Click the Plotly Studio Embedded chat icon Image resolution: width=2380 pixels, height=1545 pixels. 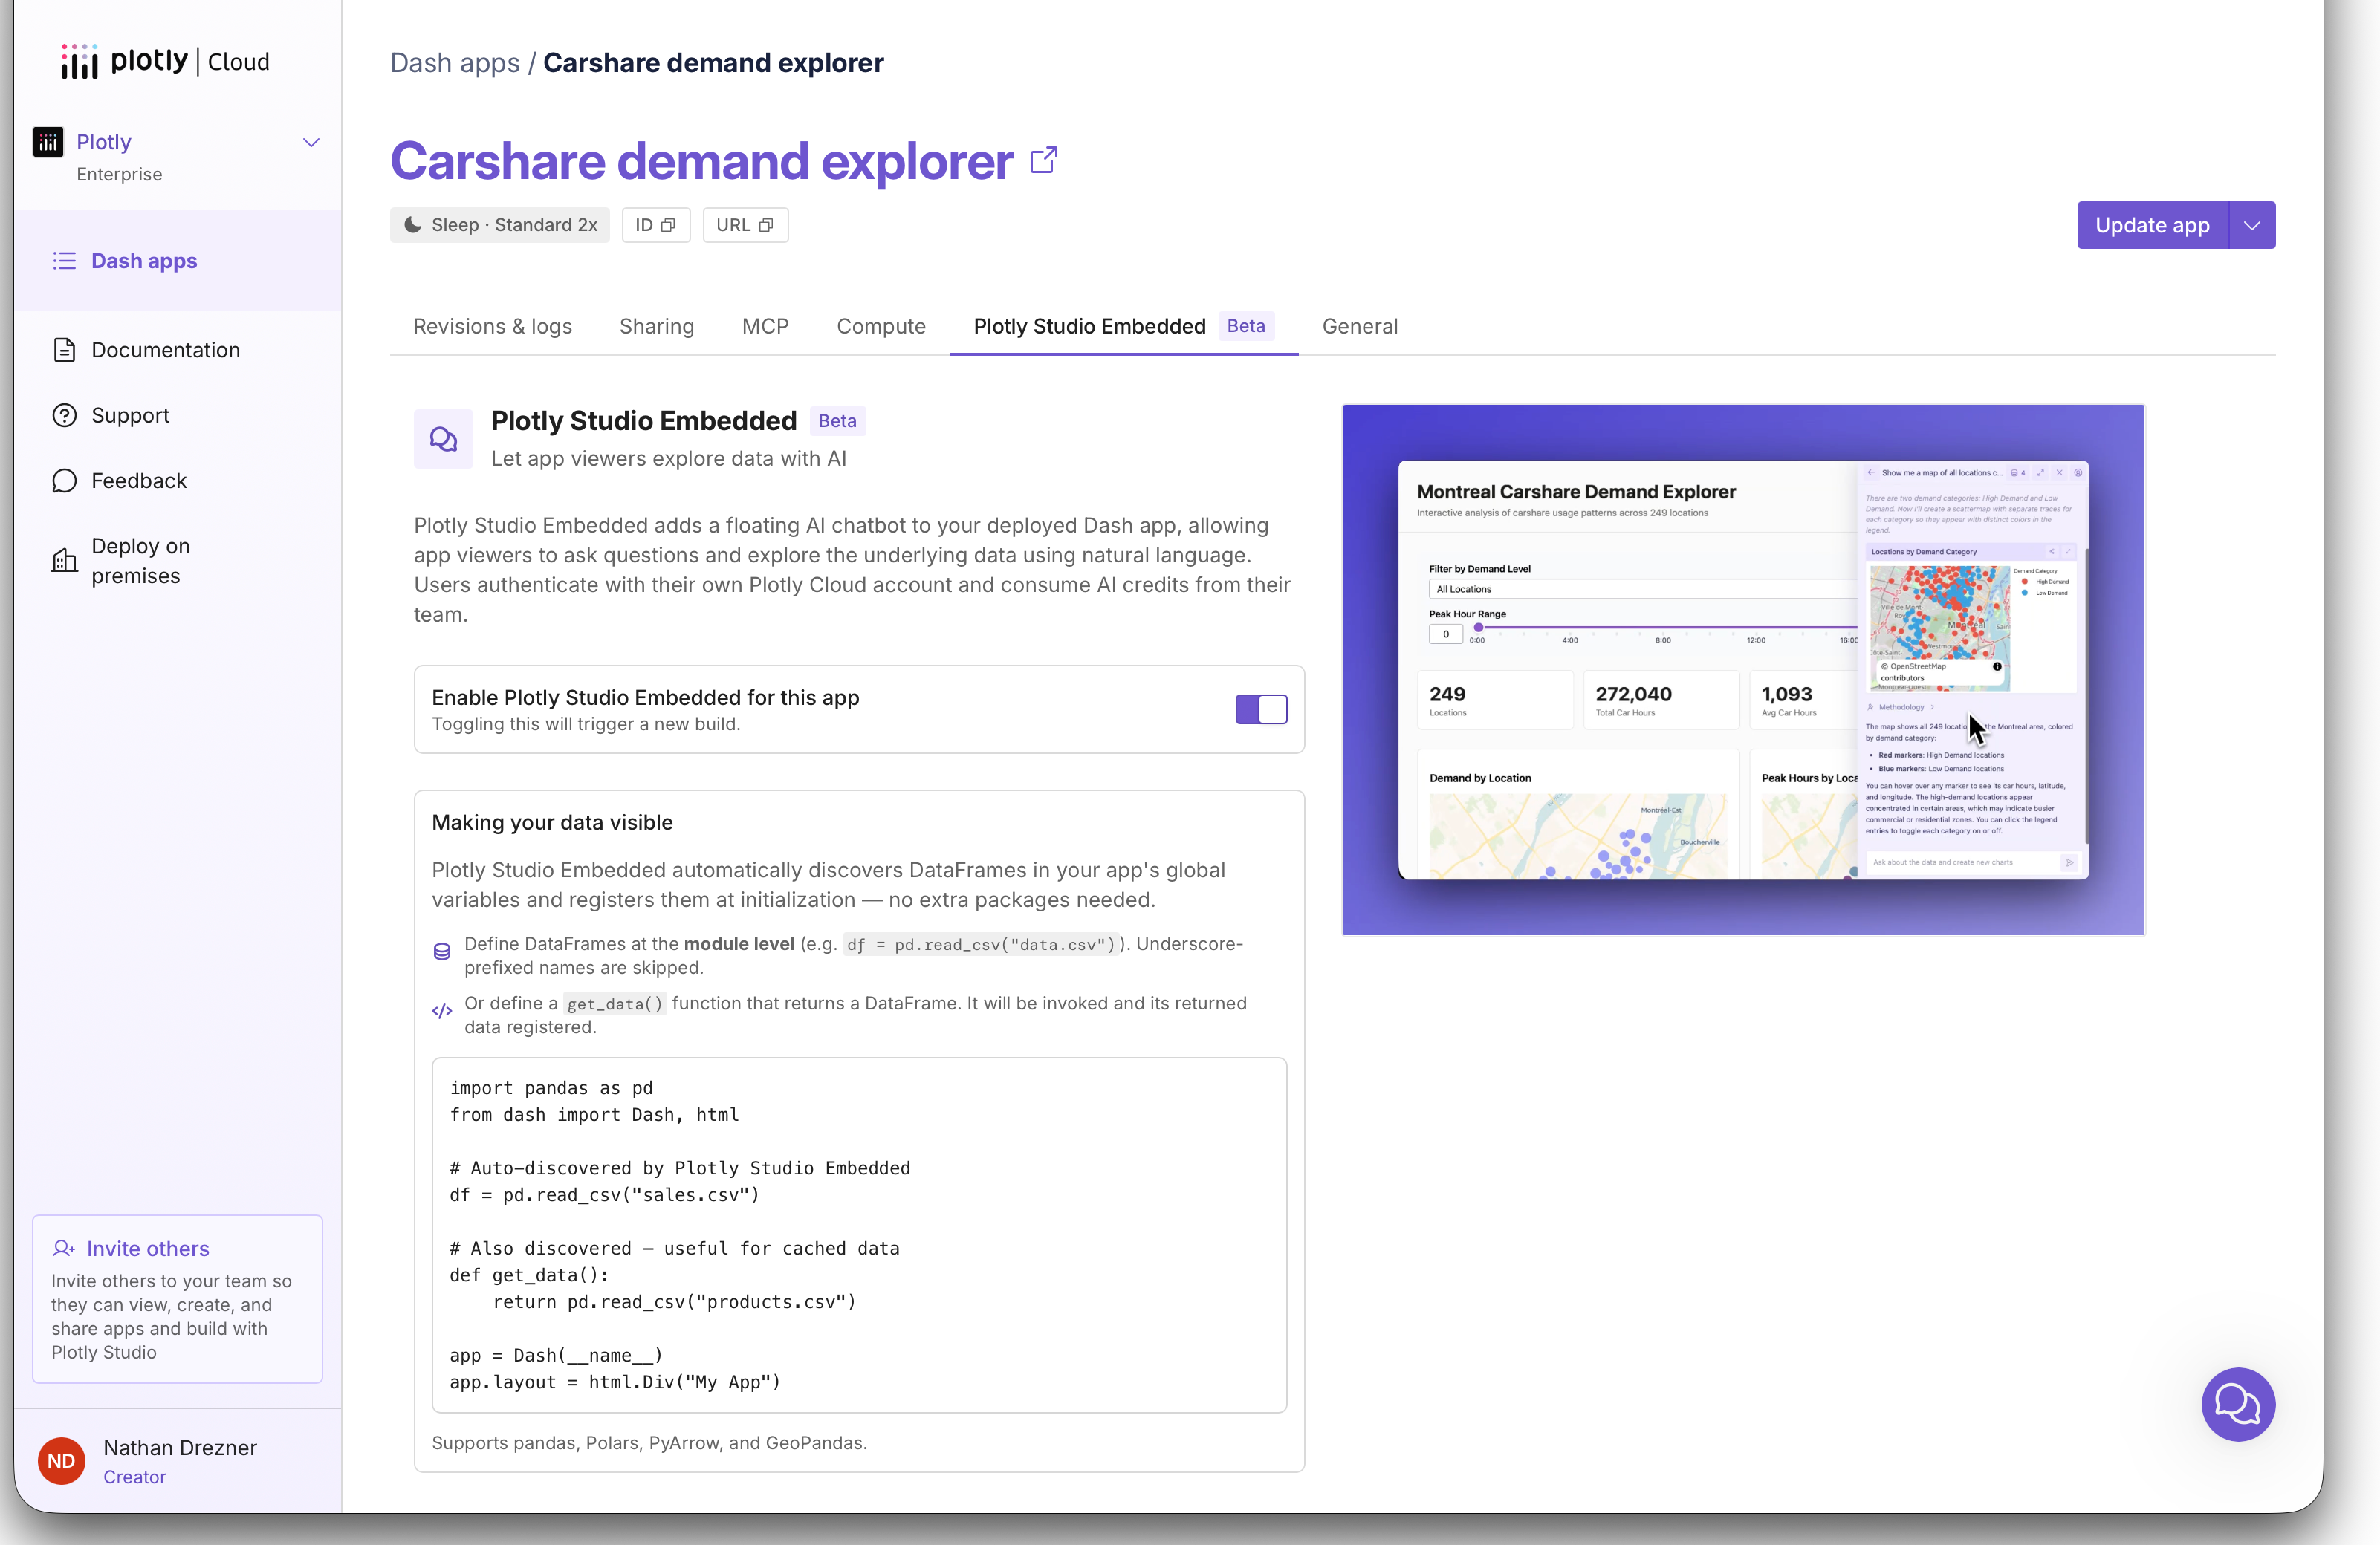(x=444, y=439)
